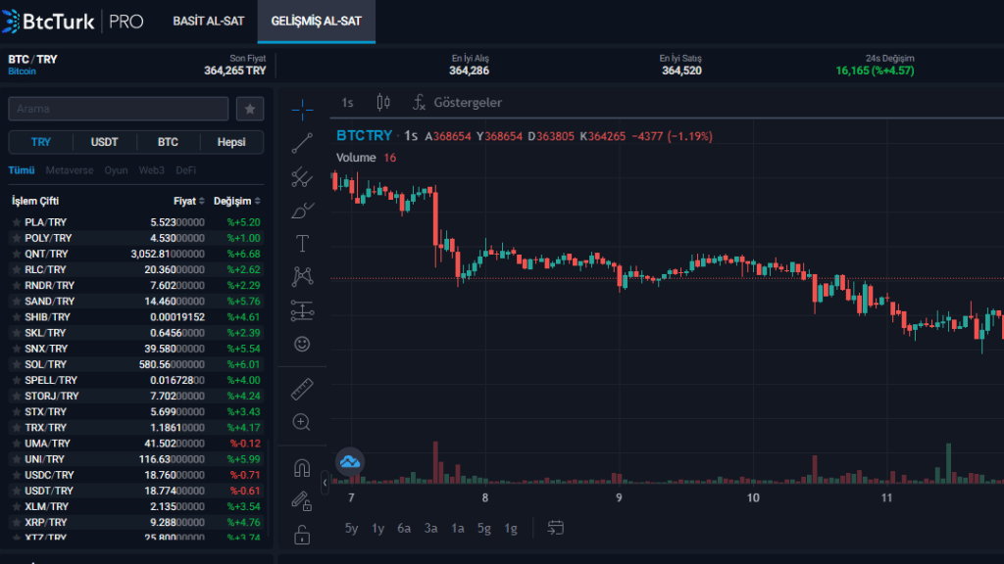This screenshot has width=1004, height=564.
Task: Favorite the QNT/TRY pair star
Action: point(16,254)
